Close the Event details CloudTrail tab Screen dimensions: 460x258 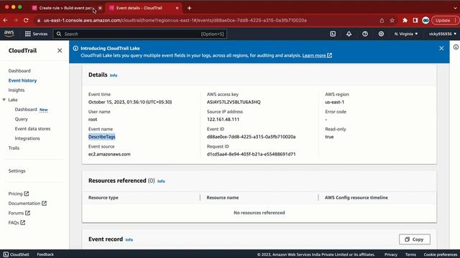click(177, 8)
